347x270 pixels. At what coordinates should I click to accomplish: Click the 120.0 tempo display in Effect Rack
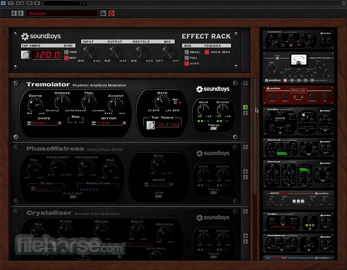[x=47, y=55]
